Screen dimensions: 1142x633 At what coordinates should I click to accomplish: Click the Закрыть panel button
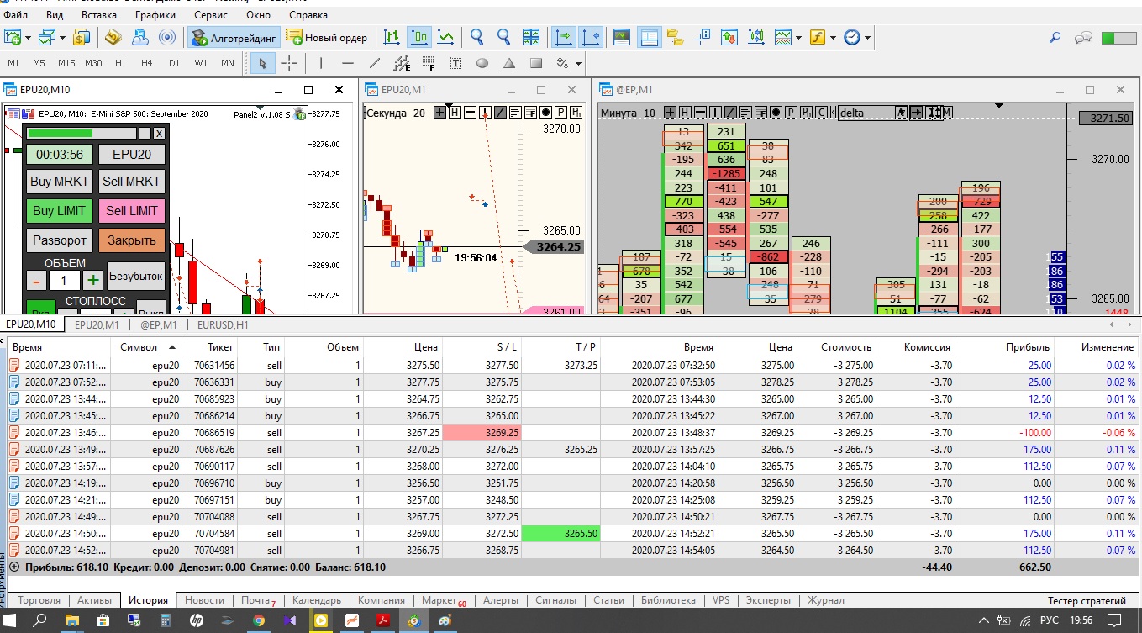(x=132, y=240)
